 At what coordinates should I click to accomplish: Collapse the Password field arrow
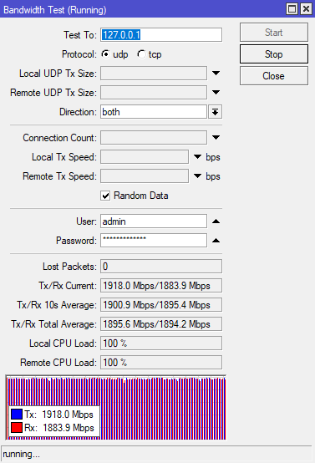pyautogui.click(x=216, y=241)
